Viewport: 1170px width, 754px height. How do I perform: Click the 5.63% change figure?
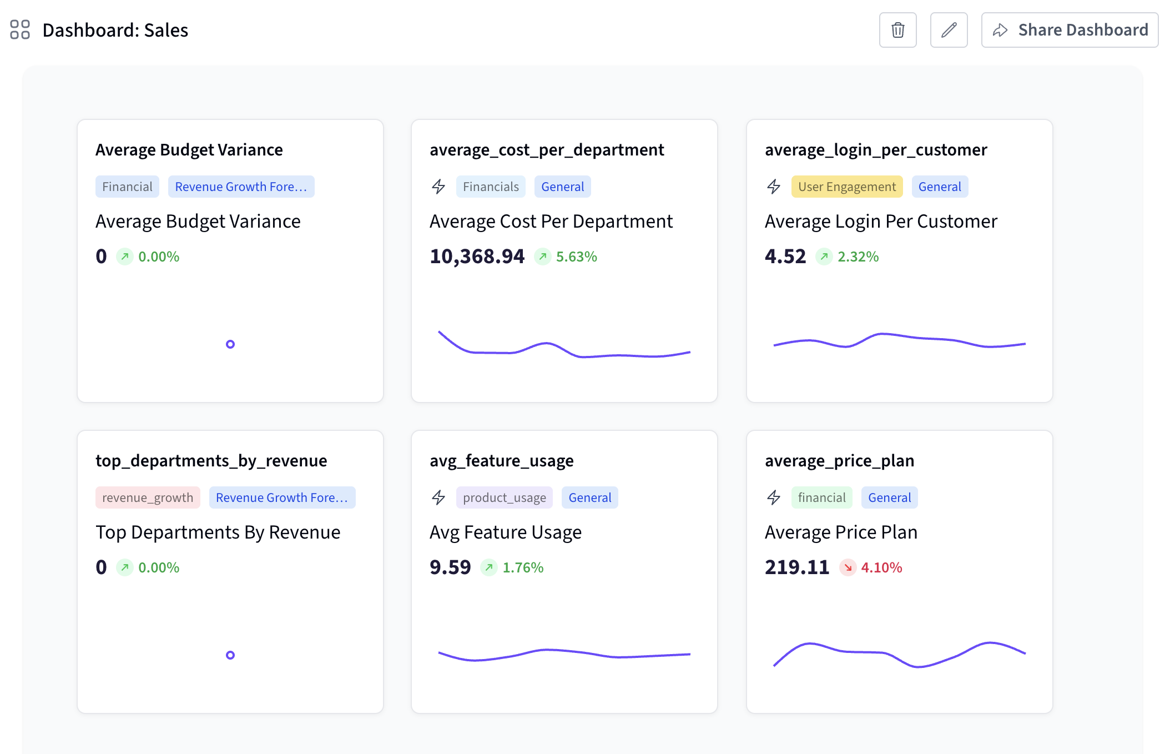[x=577, y=257]
